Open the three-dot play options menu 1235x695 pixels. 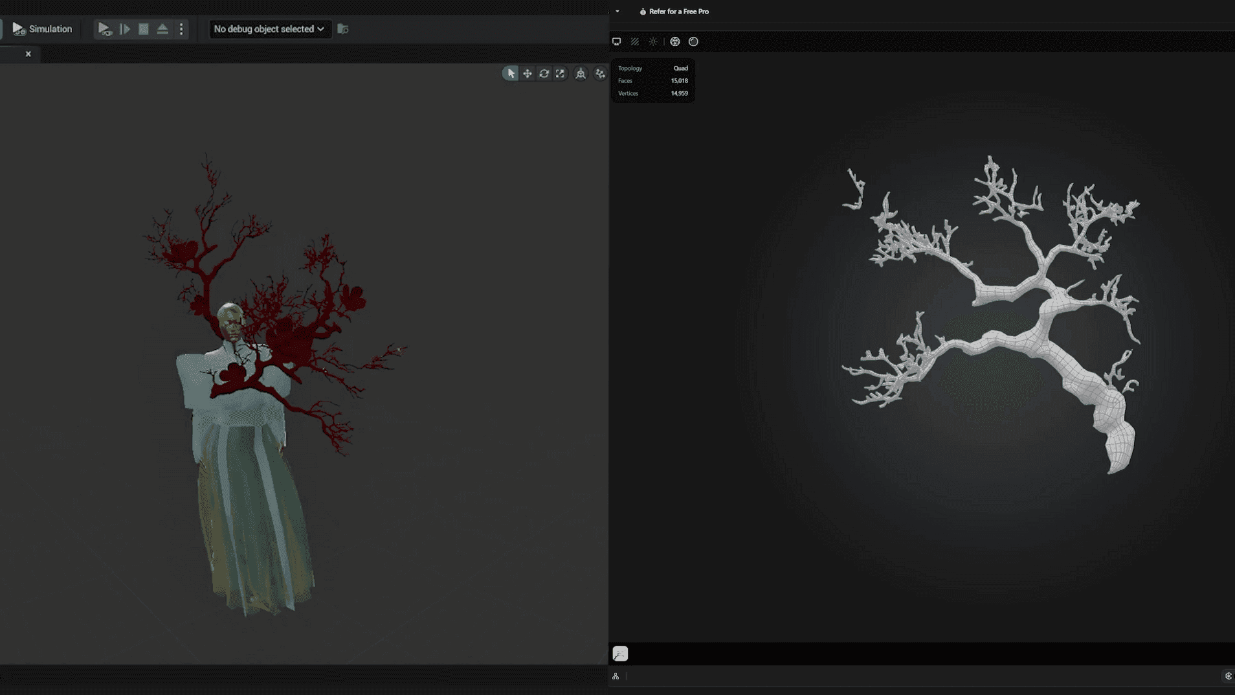(181, 29)
